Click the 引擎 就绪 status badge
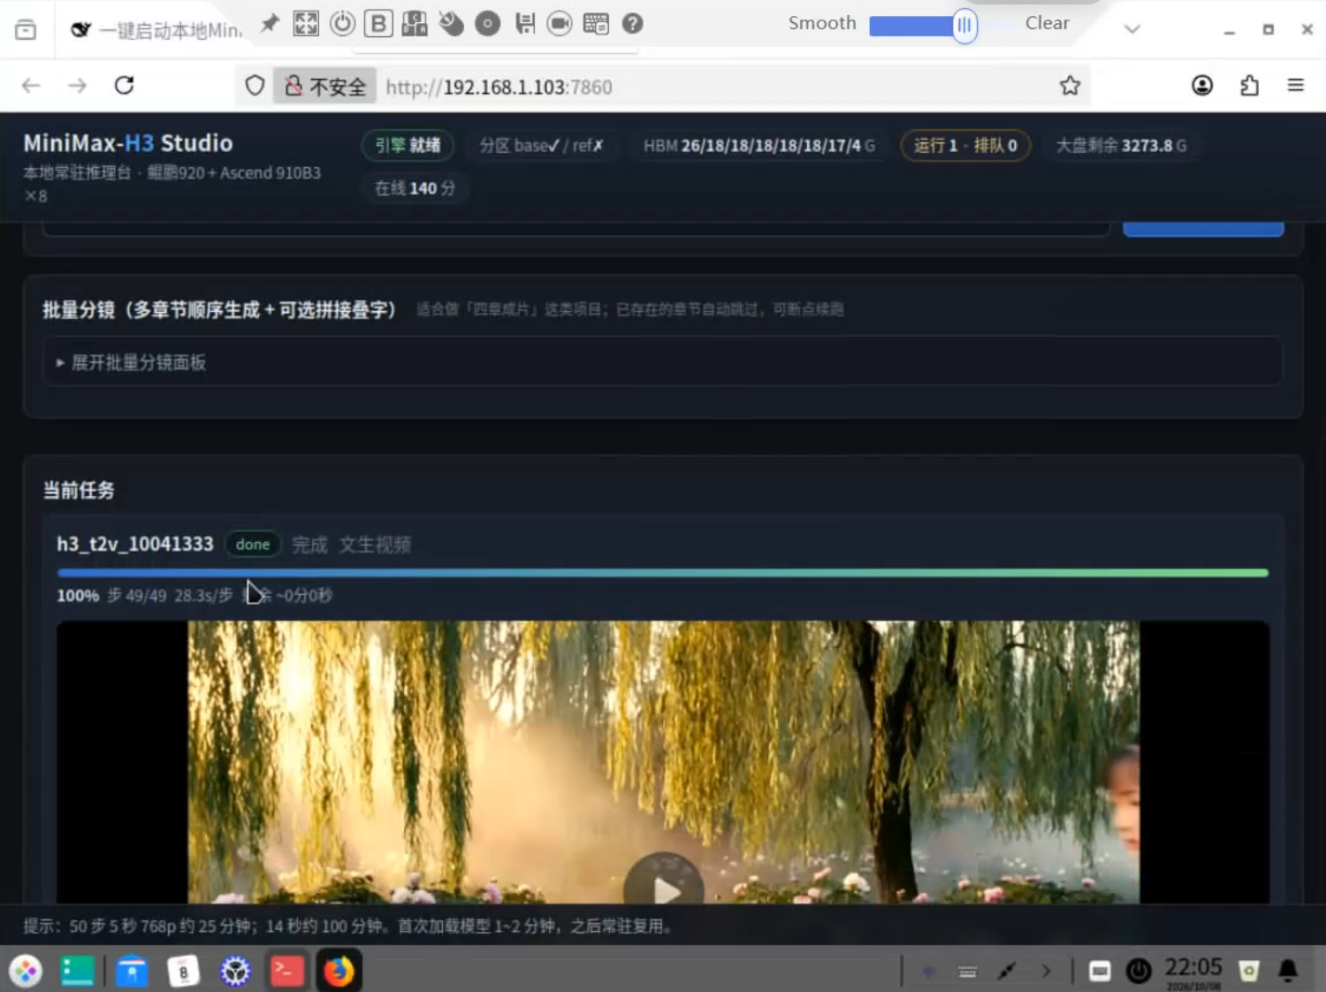1326x992 pixels. (408, 145)
